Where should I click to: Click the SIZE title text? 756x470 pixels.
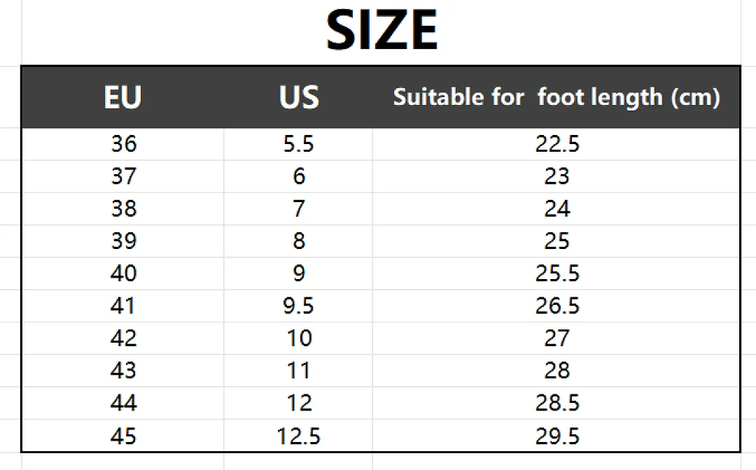pyautogui.click(x=381, y=30)
